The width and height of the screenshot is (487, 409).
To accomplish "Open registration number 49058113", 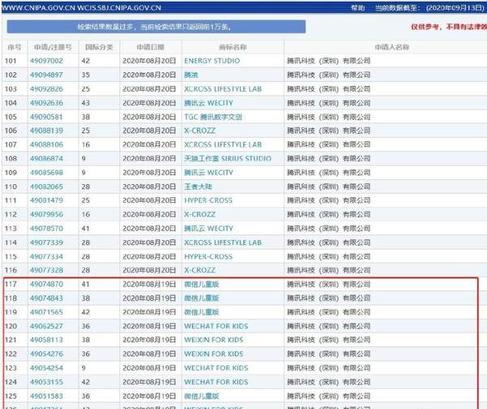I will [46, 340].
